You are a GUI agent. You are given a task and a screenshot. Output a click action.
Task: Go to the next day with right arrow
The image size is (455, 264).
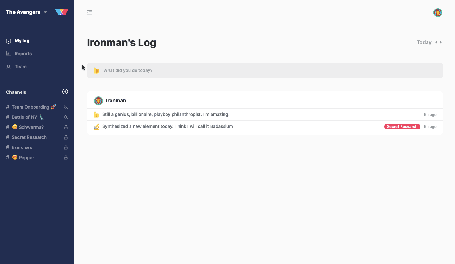coord(441,42)
